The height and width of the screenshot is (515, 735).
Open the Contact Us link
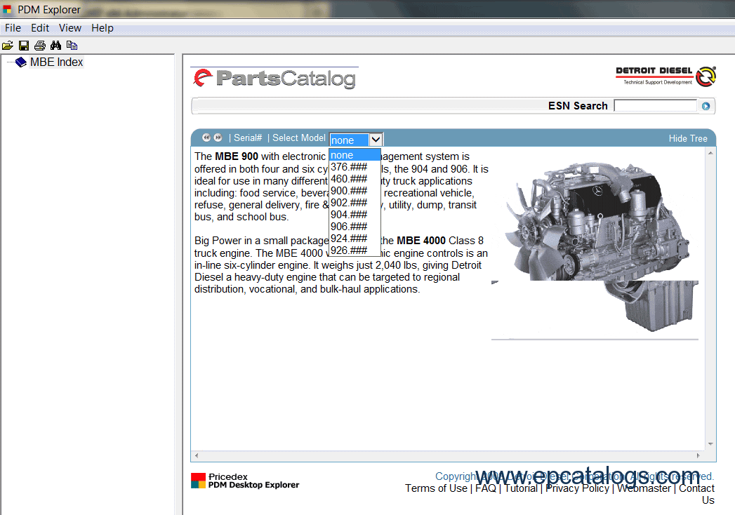[697, 494]
